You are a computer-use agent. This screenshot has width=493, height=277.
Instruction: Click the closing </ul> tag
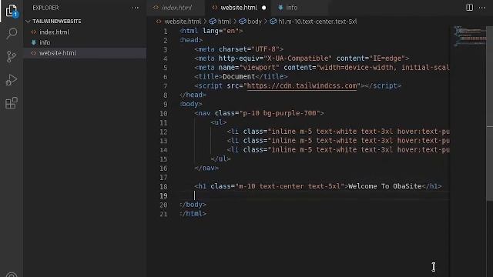[x=220, y=159]
